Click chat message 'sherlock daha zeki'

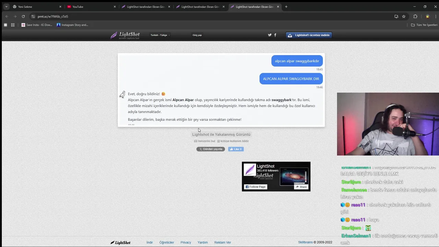383,182
